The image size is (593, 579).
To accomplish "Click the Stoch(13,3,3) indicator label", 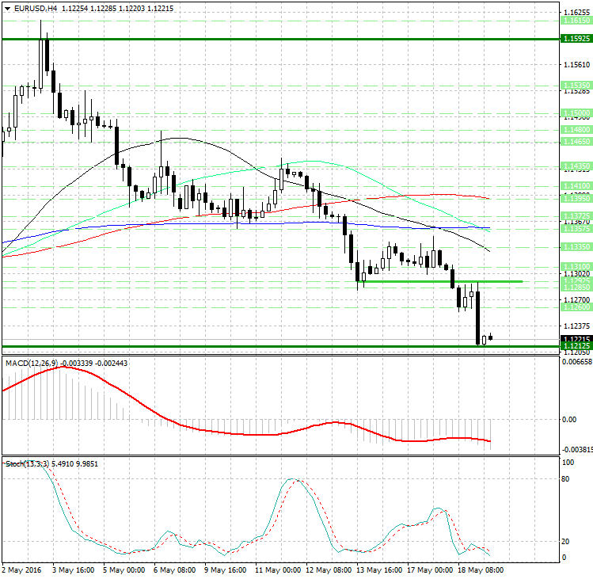I will click(x=28, y=462).
